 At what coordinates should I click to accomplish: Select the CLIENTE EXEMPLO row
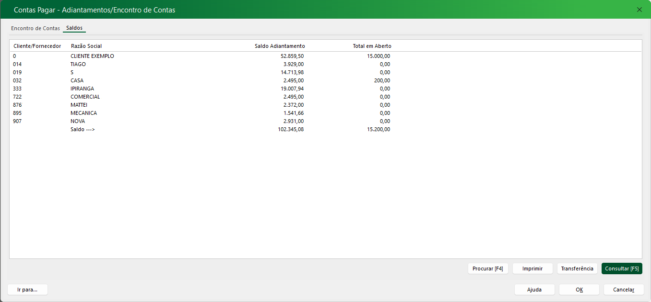point(92,56)
